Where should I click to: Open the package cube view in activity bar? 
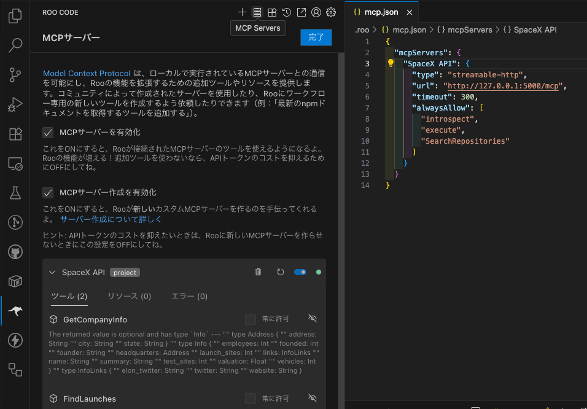click(15, 281)
